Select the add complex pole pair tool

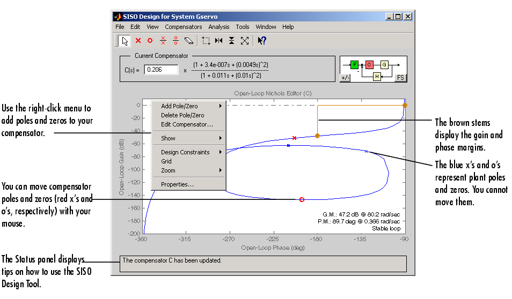pyautogui.click(x=163, y=40)
